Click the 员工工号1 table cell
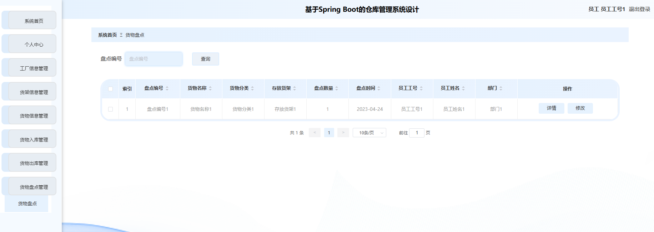 (412, 109)
